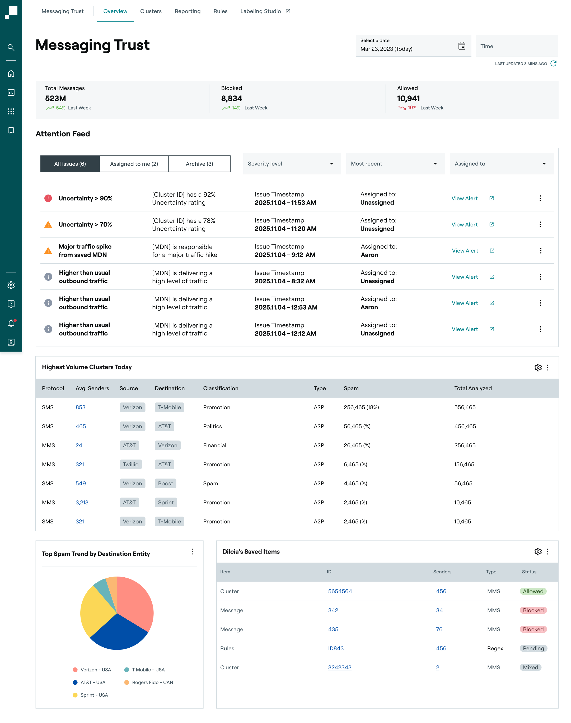This screenshot has width=571, height=723.
Task: Open the bar chart reports sidebar icon
Action: click(x=11, y=92)
